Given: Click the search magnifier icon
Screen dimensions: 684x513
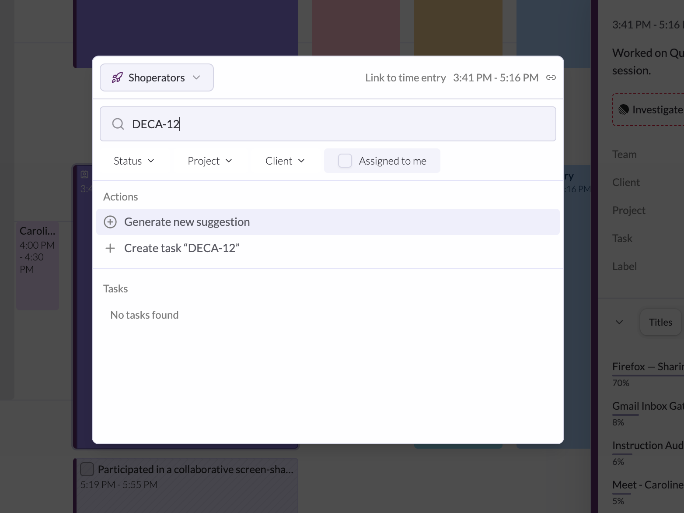Looking at the screenshot, I should click(118, 124).
